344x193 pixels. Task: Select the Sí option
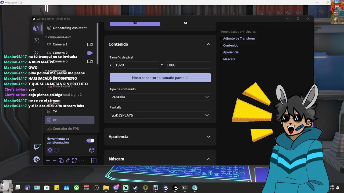pyautogui.click(x=185, y=24)
